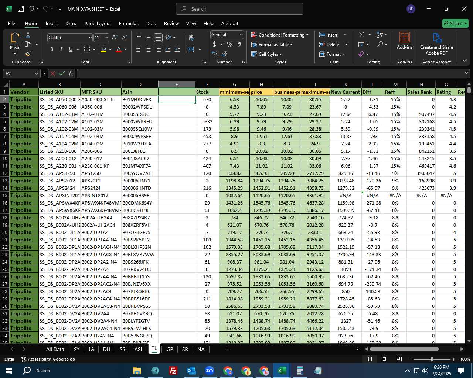Click Create and Share Adobe PDF icon
This screenshot has height=378, width=473.
pyautogui.click(x=437, y=38)
